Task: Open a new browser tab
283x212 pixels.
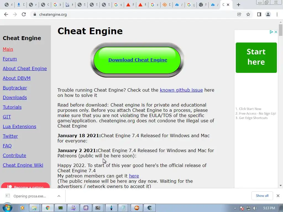Action: click(239, 5)
